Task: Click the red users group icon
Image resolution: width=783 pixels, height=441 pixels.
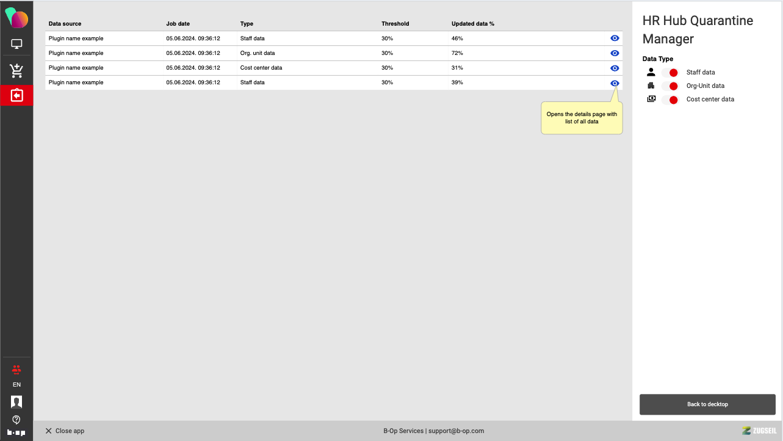Action: click(x=16, y=369)
